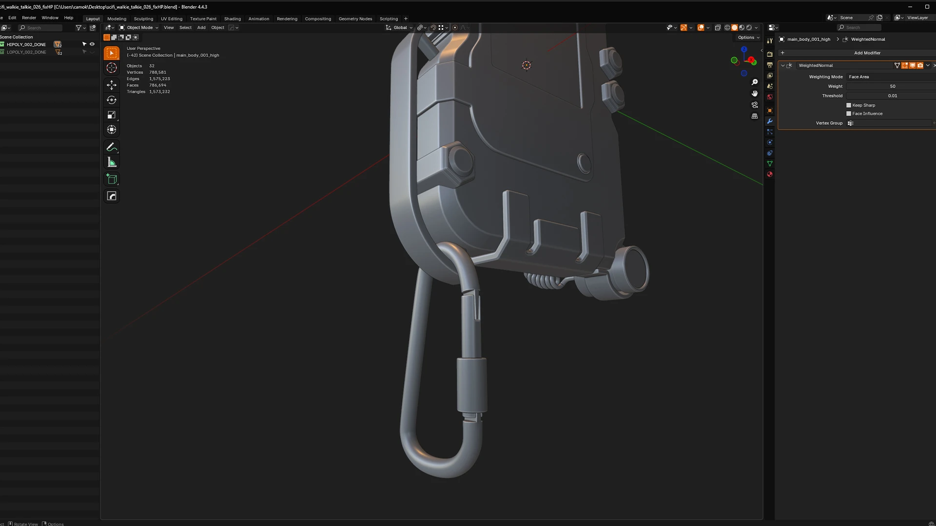Open the Object Data mesh tab
Screen dimensions: 936x526
(770, 164)
